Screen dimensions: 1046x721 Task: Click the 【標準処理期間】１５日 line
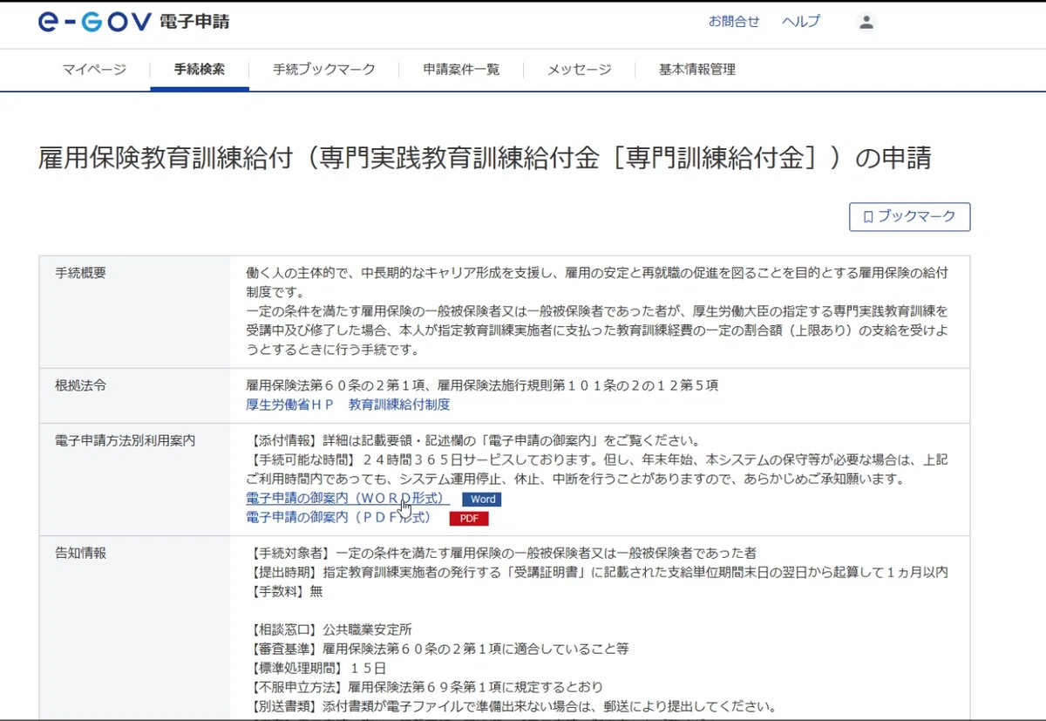(x=316, y=668)
